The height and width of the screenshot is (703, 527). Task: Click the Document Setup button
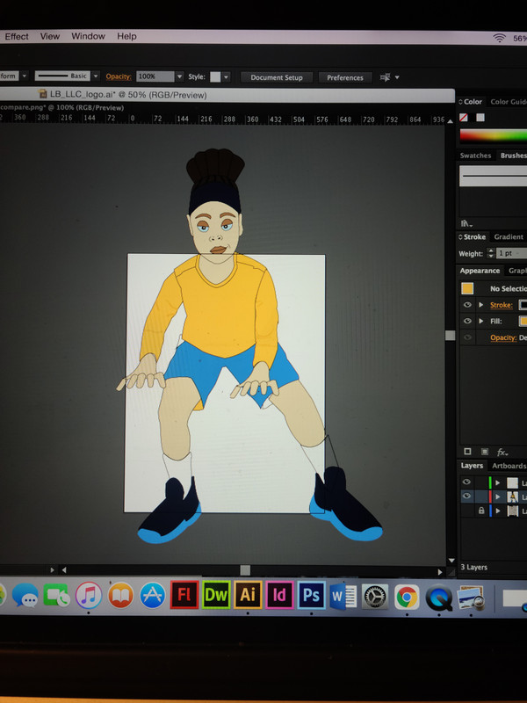click(x=277, y=77)
